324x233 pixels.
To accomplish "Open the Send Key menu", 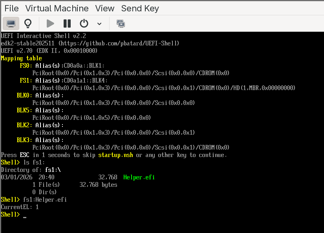I will click(x=140, y=8).
